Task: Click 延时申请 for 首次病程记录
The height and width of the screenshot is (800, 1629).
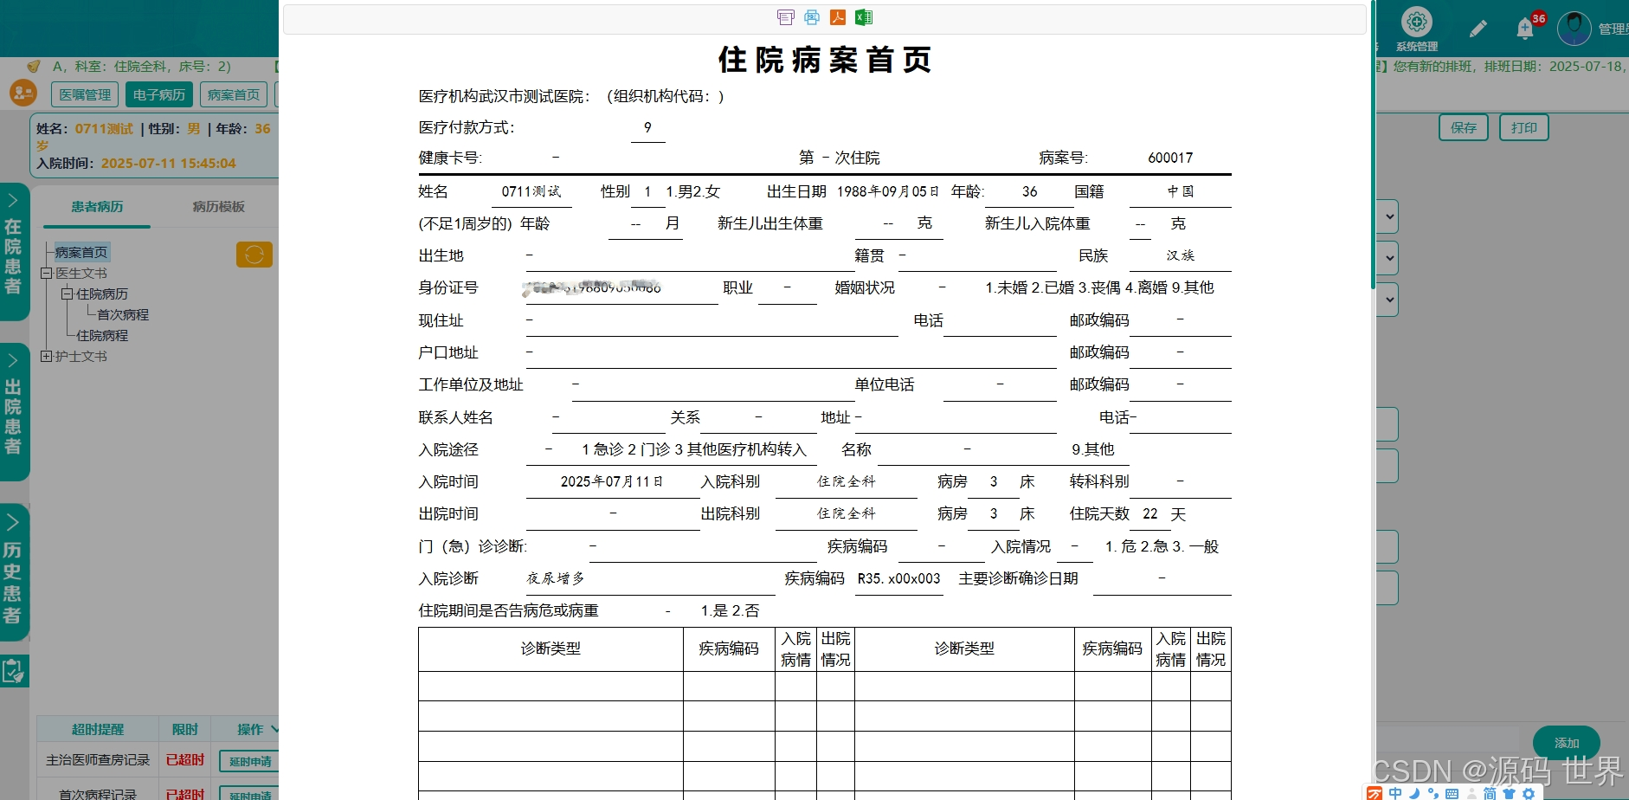Action: tap(249, 794)
